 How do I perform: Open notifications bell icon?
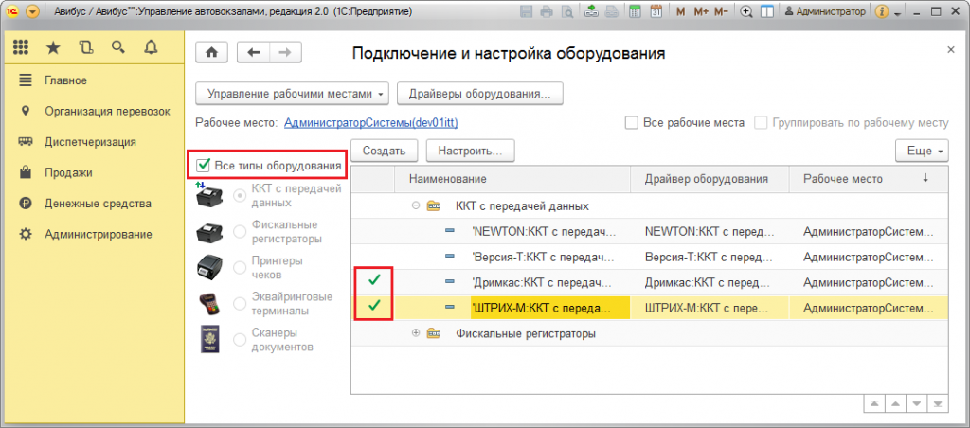point(151,47)
